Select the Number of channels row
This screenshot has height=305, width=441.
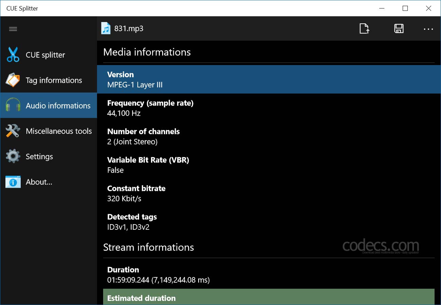click(x=269, y=136)
